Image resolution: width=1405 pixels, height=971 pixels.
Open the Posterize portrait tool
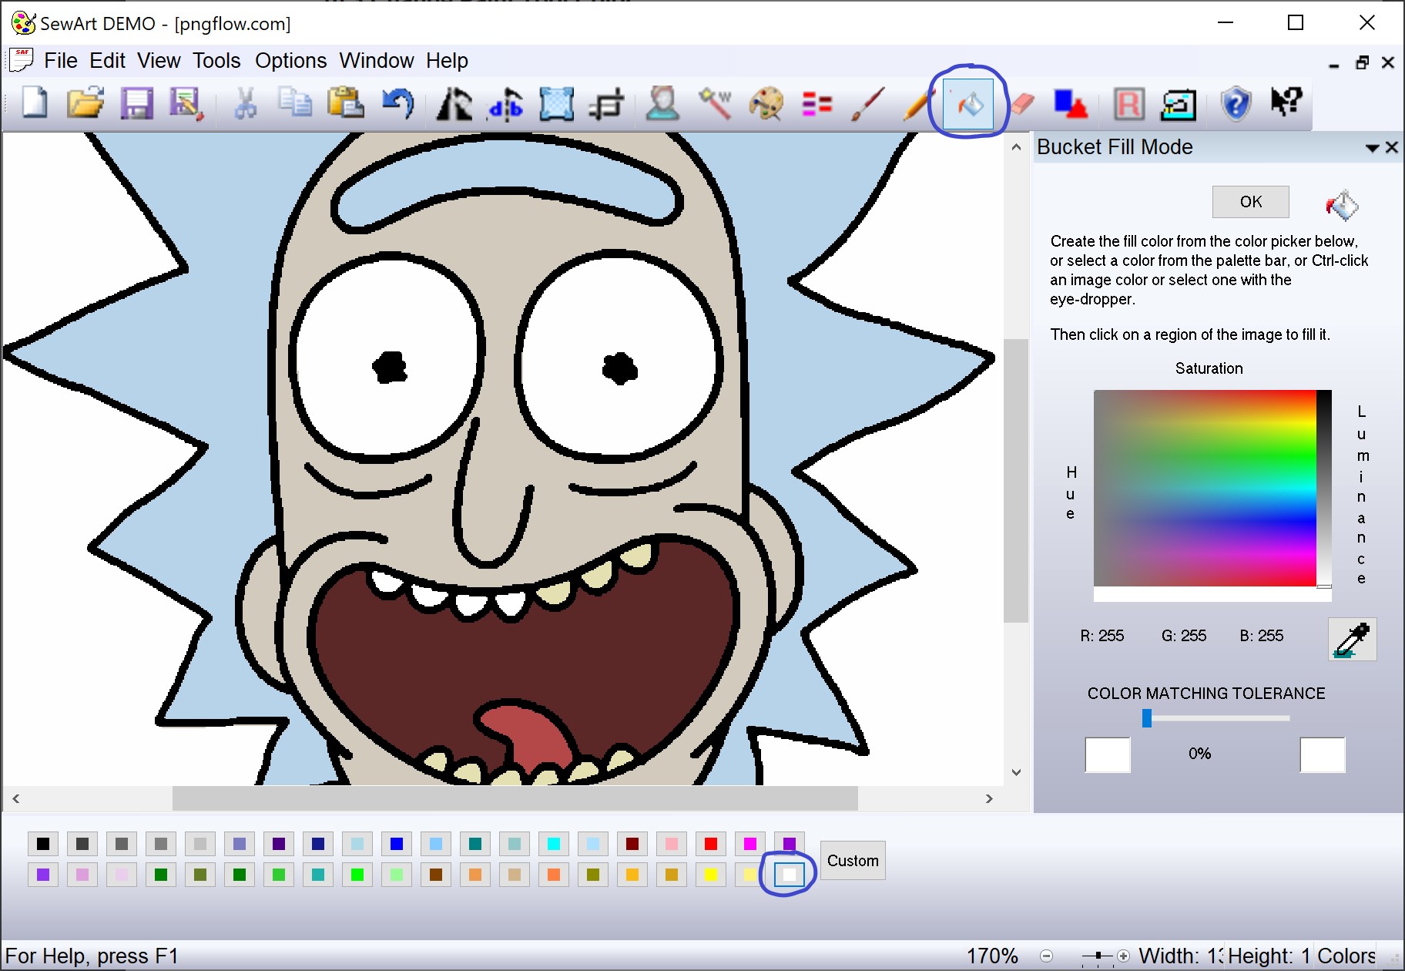pyautogui.click(x=662, y=104)
